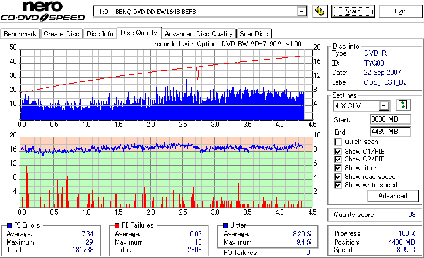Click the PI Errors total 131733
Screen dimensions: 424x258
point(83,250)
